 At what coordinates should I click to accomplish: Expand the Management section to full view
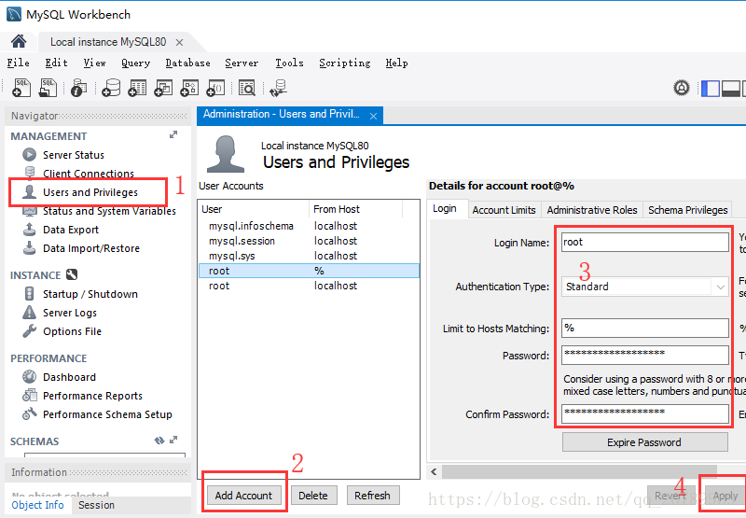pyautogui.click(x=173, y=135)
